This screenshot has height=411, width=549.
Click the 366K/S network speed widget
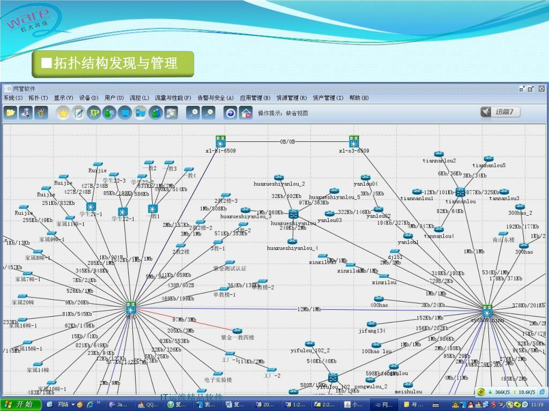[511, 392]
